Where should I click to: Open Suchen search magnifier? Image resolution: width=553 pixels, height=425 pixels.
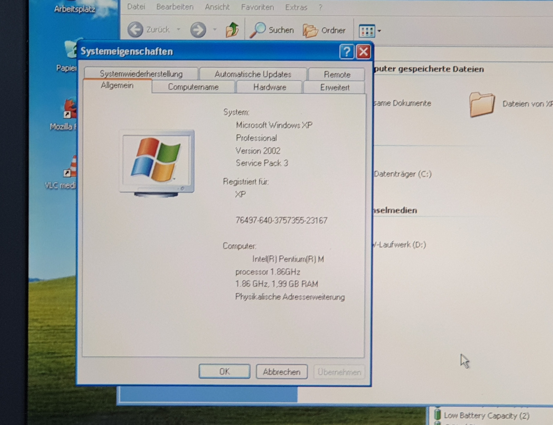(258, 30)
